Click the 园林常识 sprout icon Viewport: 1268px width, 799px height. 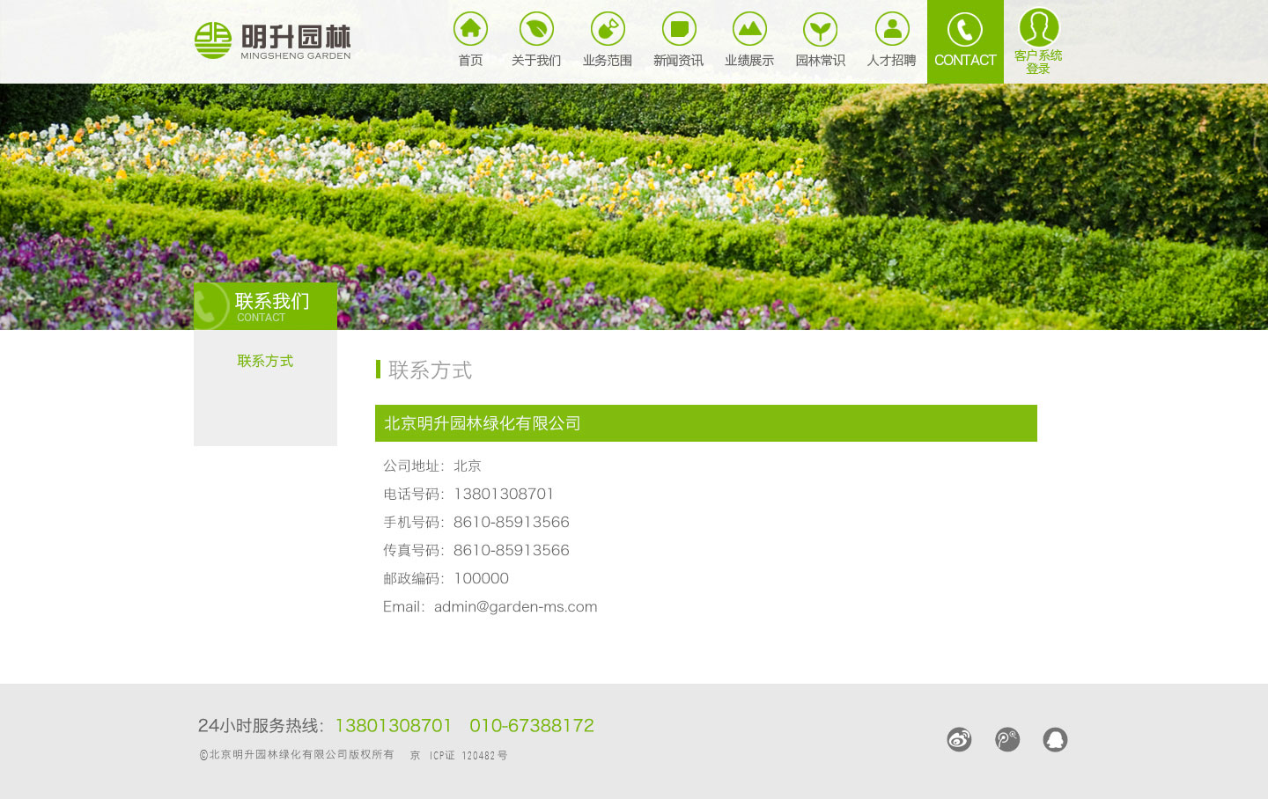(821, 30)
